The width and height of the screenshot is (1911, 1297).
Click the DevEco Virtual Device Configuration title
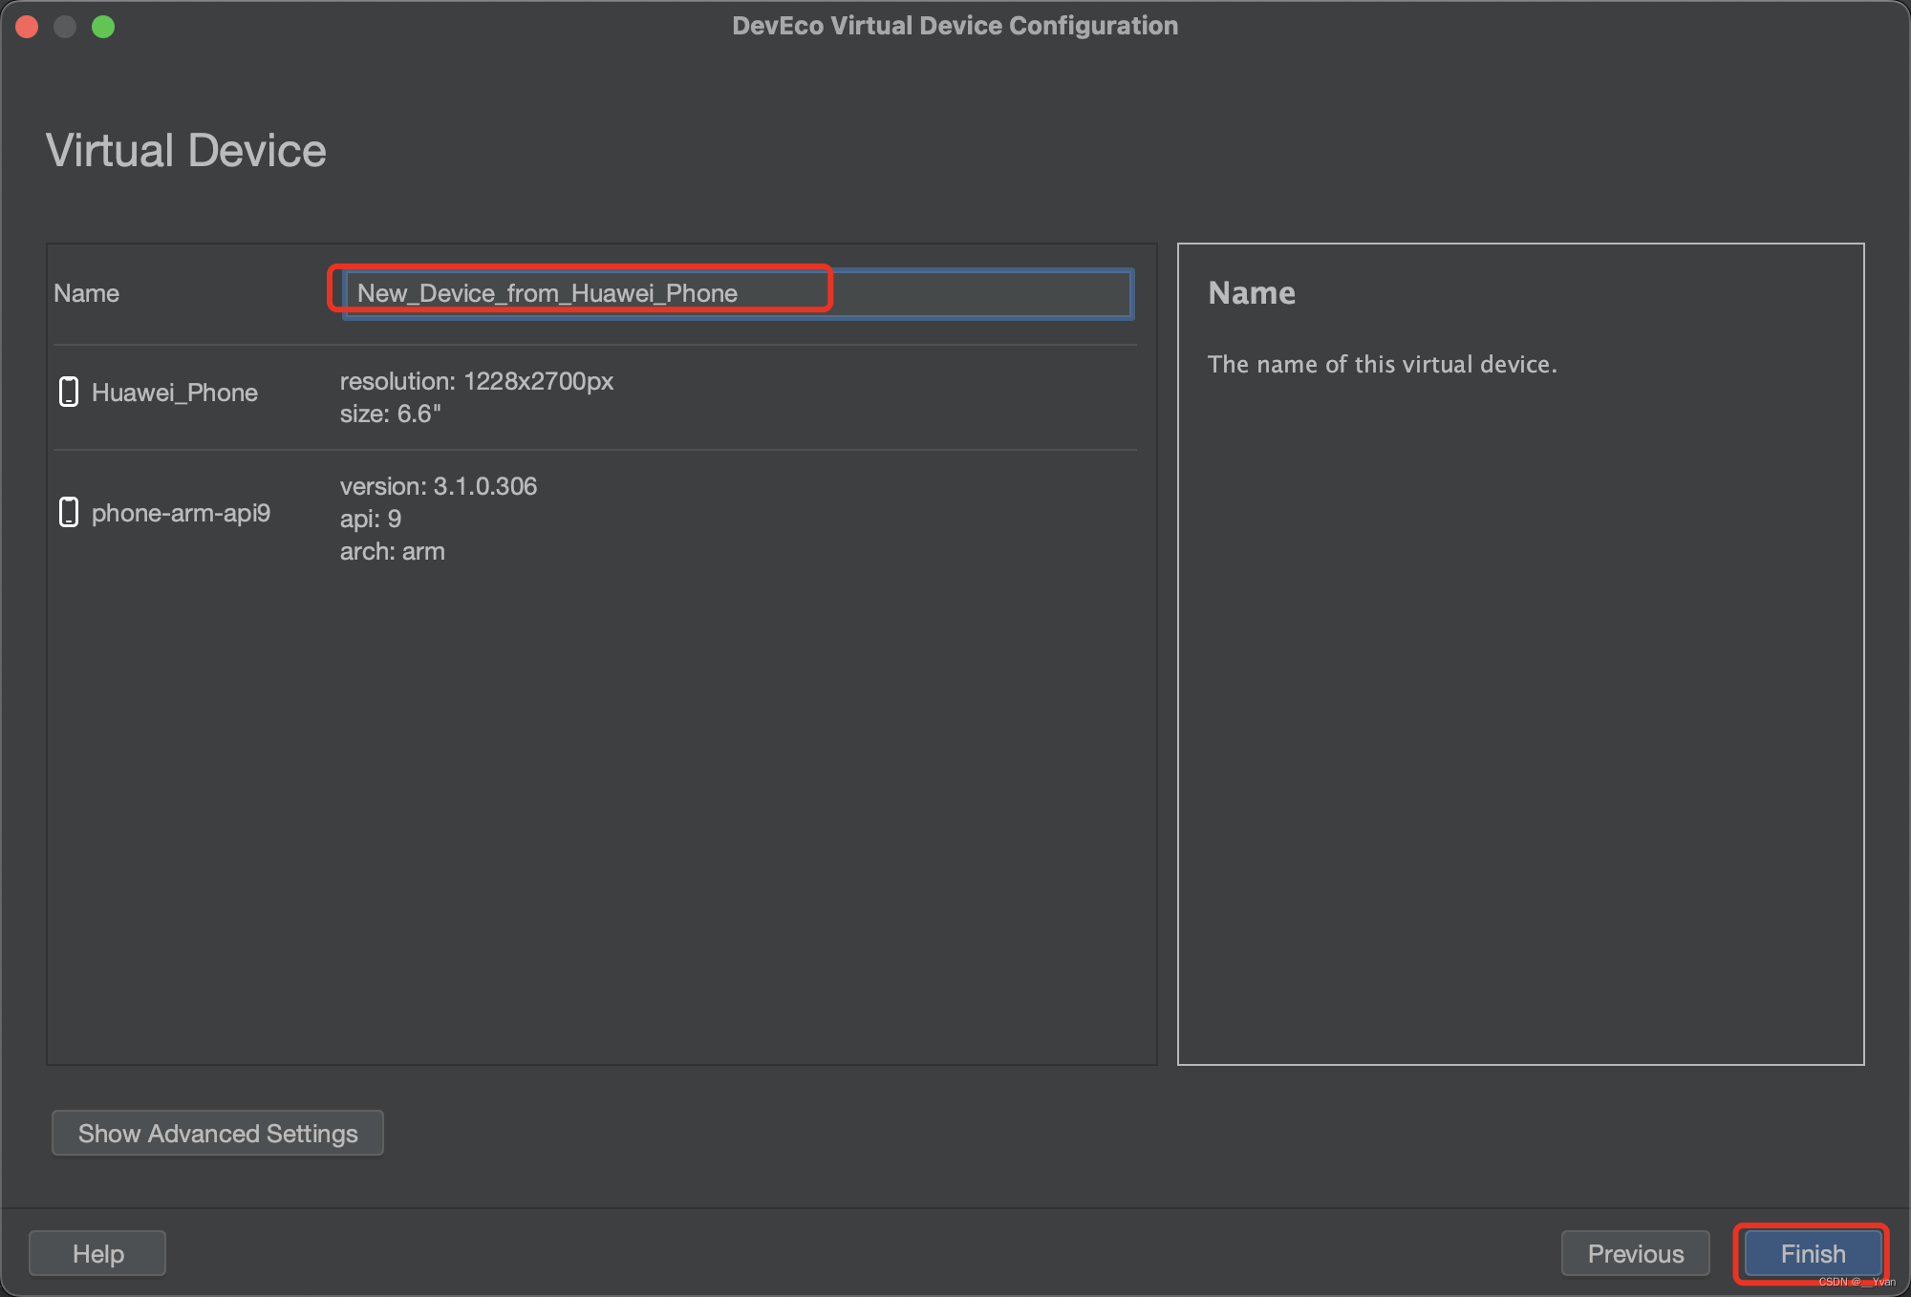point(955,26)
